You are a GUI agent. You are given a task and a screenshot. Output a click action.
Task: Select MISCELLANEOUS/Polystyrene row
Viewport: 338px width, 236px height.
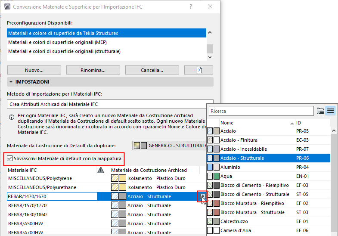pyautogui.click(x=106, y=178)
